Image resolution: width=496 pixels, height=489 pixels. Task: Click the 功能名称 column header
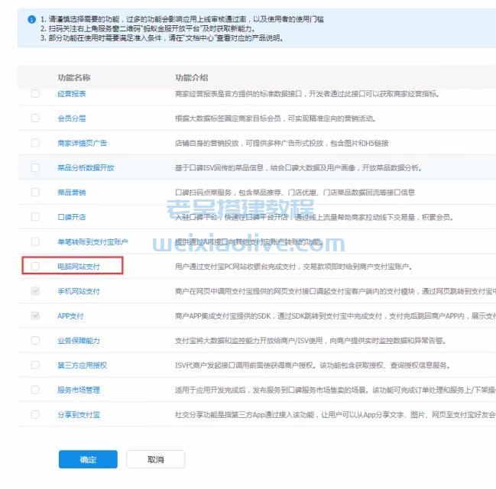74,77
